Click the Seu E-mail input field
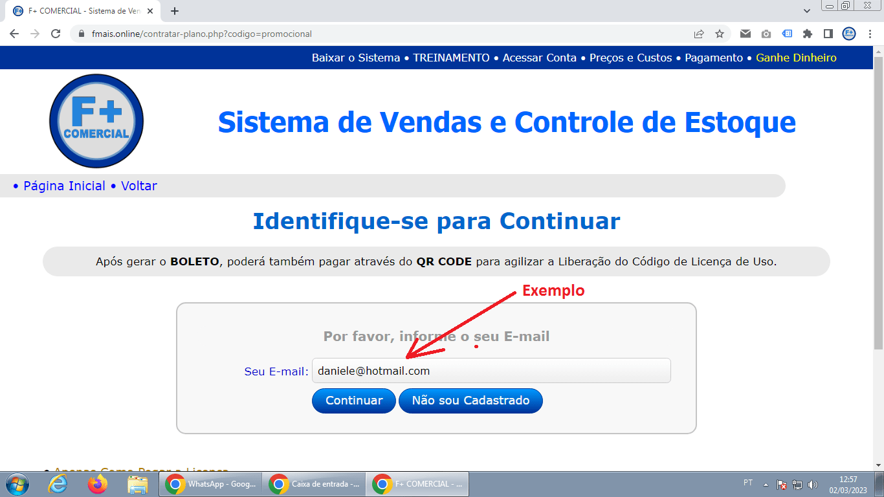The width and height of the screenshot is (884, 497). coord(491,371)
